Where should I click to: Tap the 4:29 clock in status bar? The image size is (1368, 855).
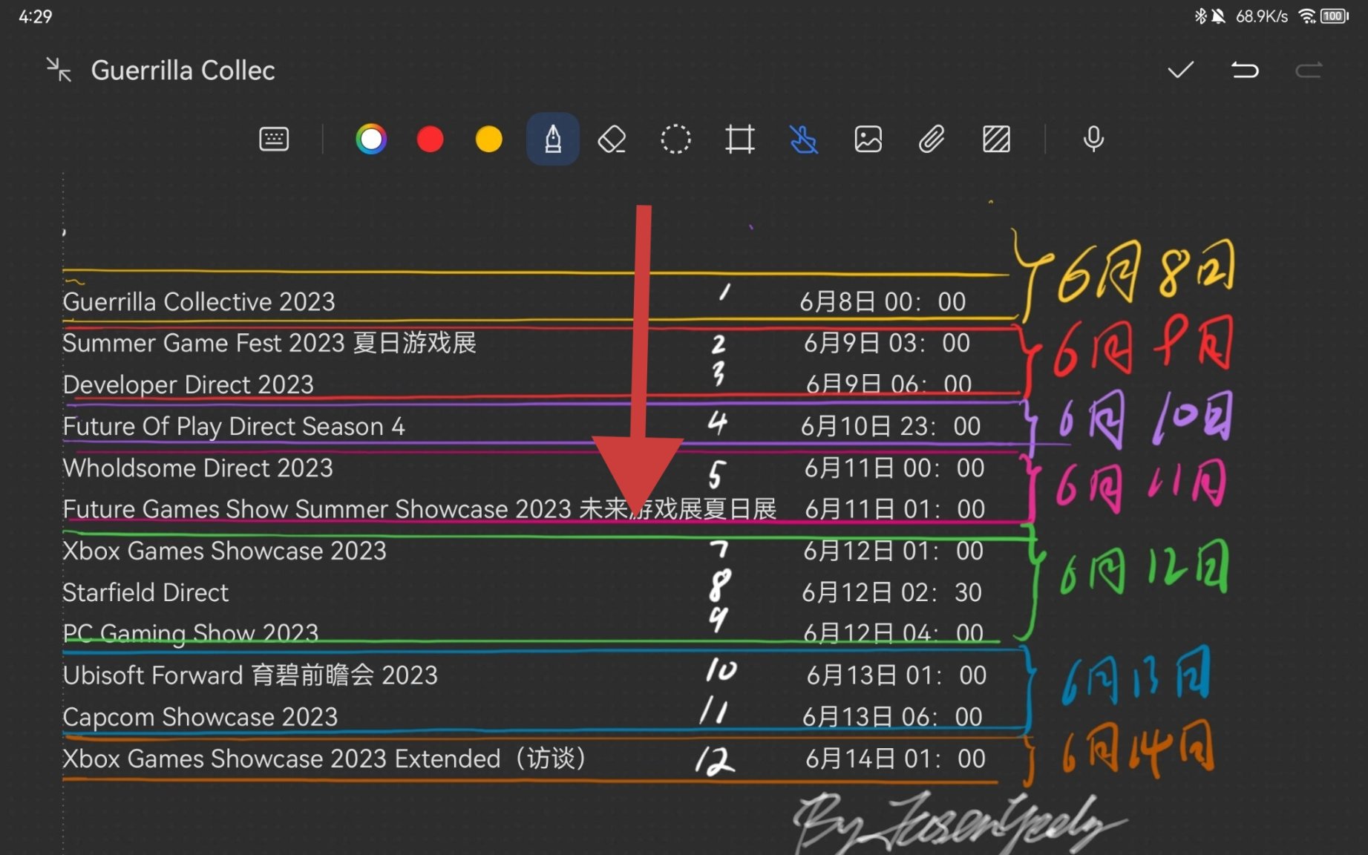click(35, 16)
